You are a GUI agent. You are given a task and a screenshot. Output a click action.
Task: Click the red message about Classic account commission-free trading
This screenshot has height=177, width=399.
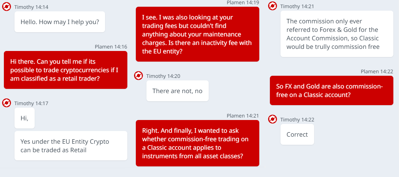pyautogui.click(x=197, y=143)
